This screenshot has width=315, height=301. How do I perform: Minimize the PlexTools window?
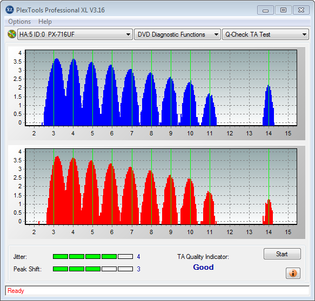[x=265, y=10]
